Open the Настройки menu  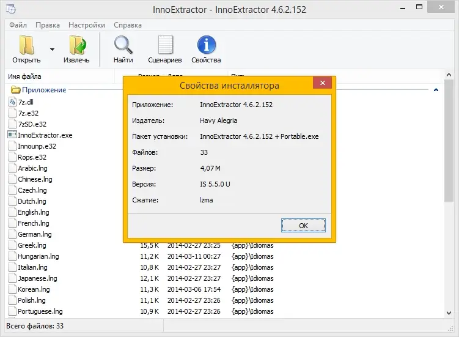tap(87, 25)
